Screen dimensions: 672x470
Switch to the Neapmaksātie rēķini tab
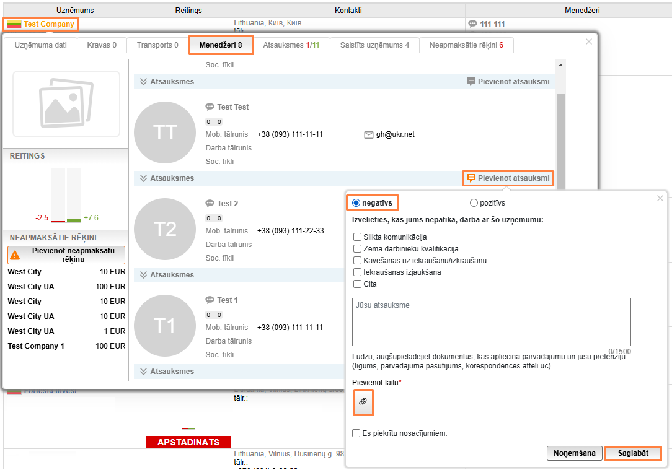tap(466, 45)
